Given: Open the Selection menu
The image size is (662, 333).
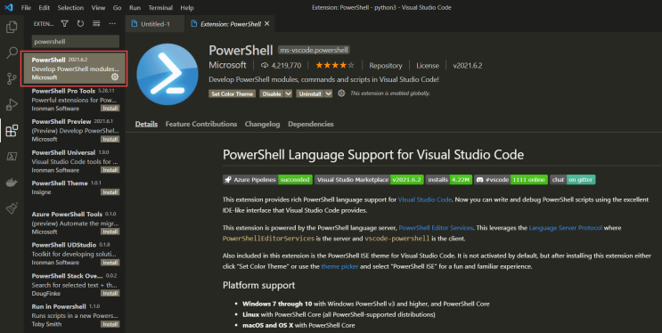Looking at the screenshot, I should pyautogui.click(x=70, y=8).
